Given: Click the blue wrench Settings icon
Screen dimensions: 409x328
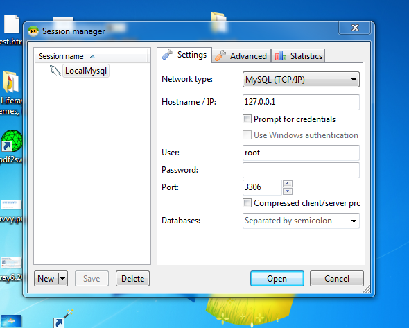Looking at the screenshot, I should pyautogui.click(x=168, y=55).
